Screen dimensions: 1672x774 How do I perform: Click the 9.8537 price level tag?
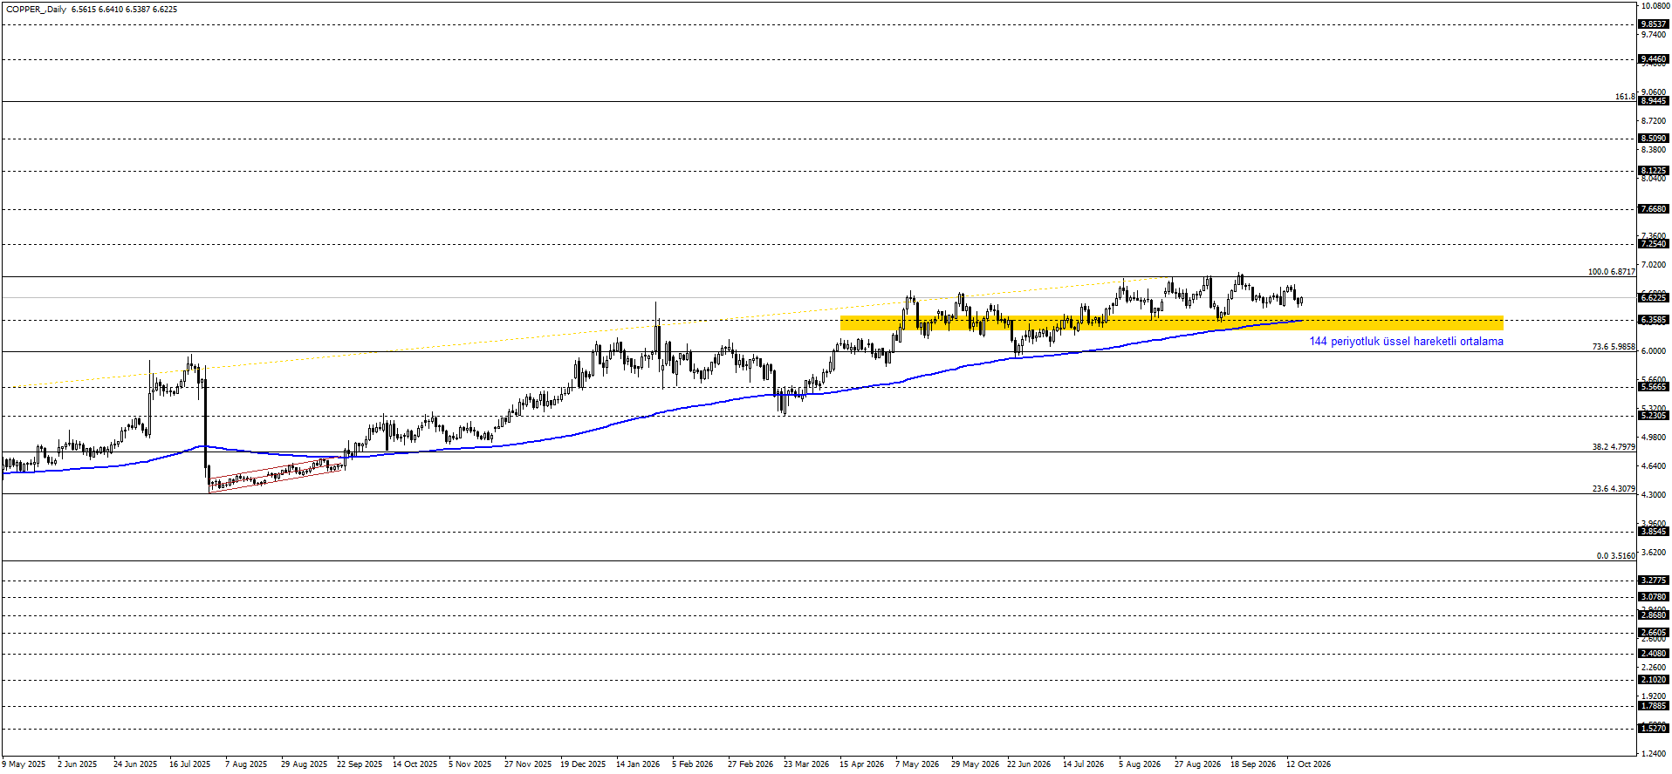click(1654, 24)
